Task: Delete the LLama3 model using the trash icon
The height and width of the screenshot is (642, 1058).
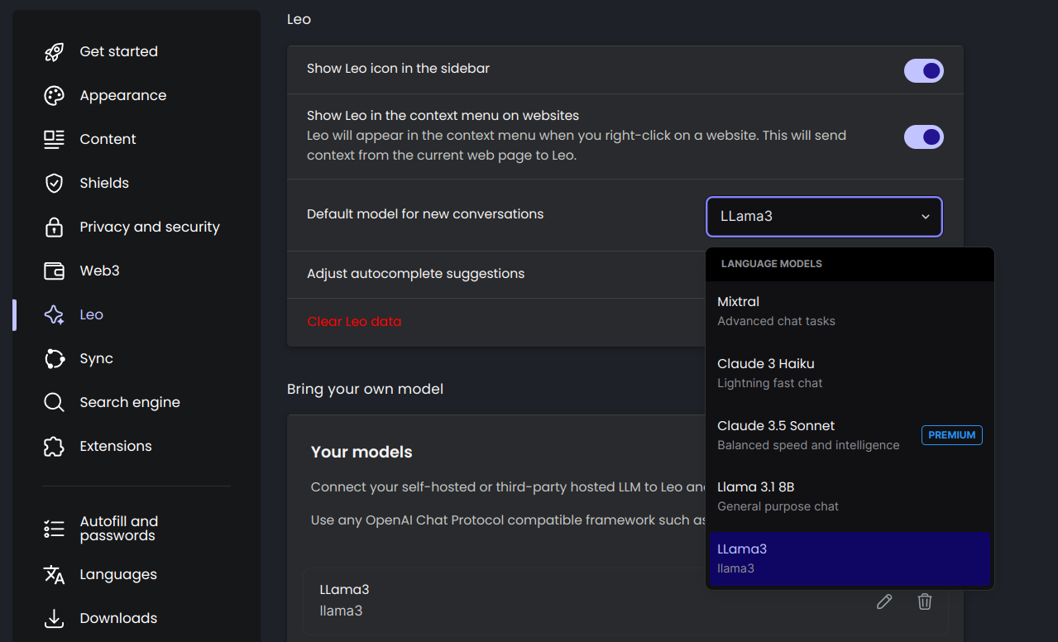Action: (x=925, y=601)
